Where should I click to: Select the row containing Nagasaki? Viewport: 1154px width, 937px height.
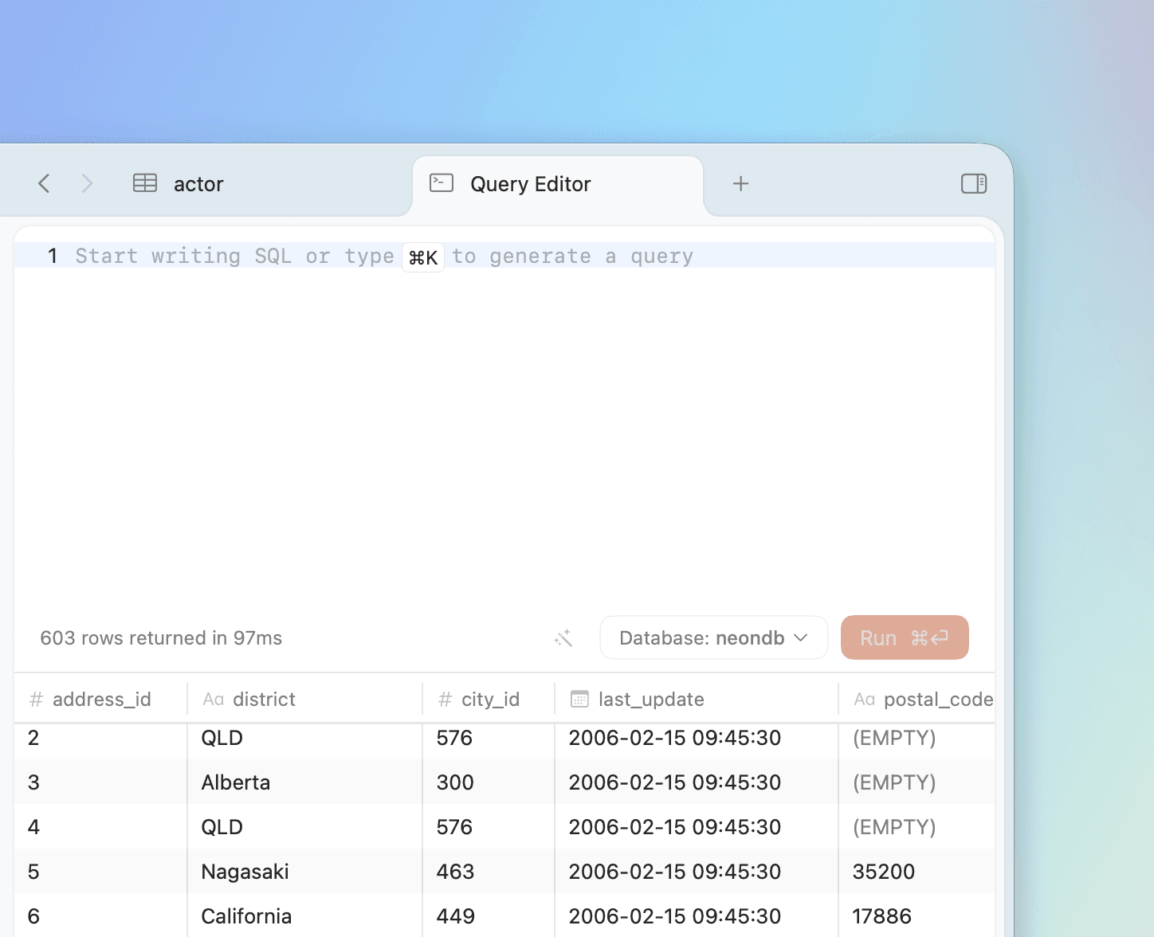point(245,871)
